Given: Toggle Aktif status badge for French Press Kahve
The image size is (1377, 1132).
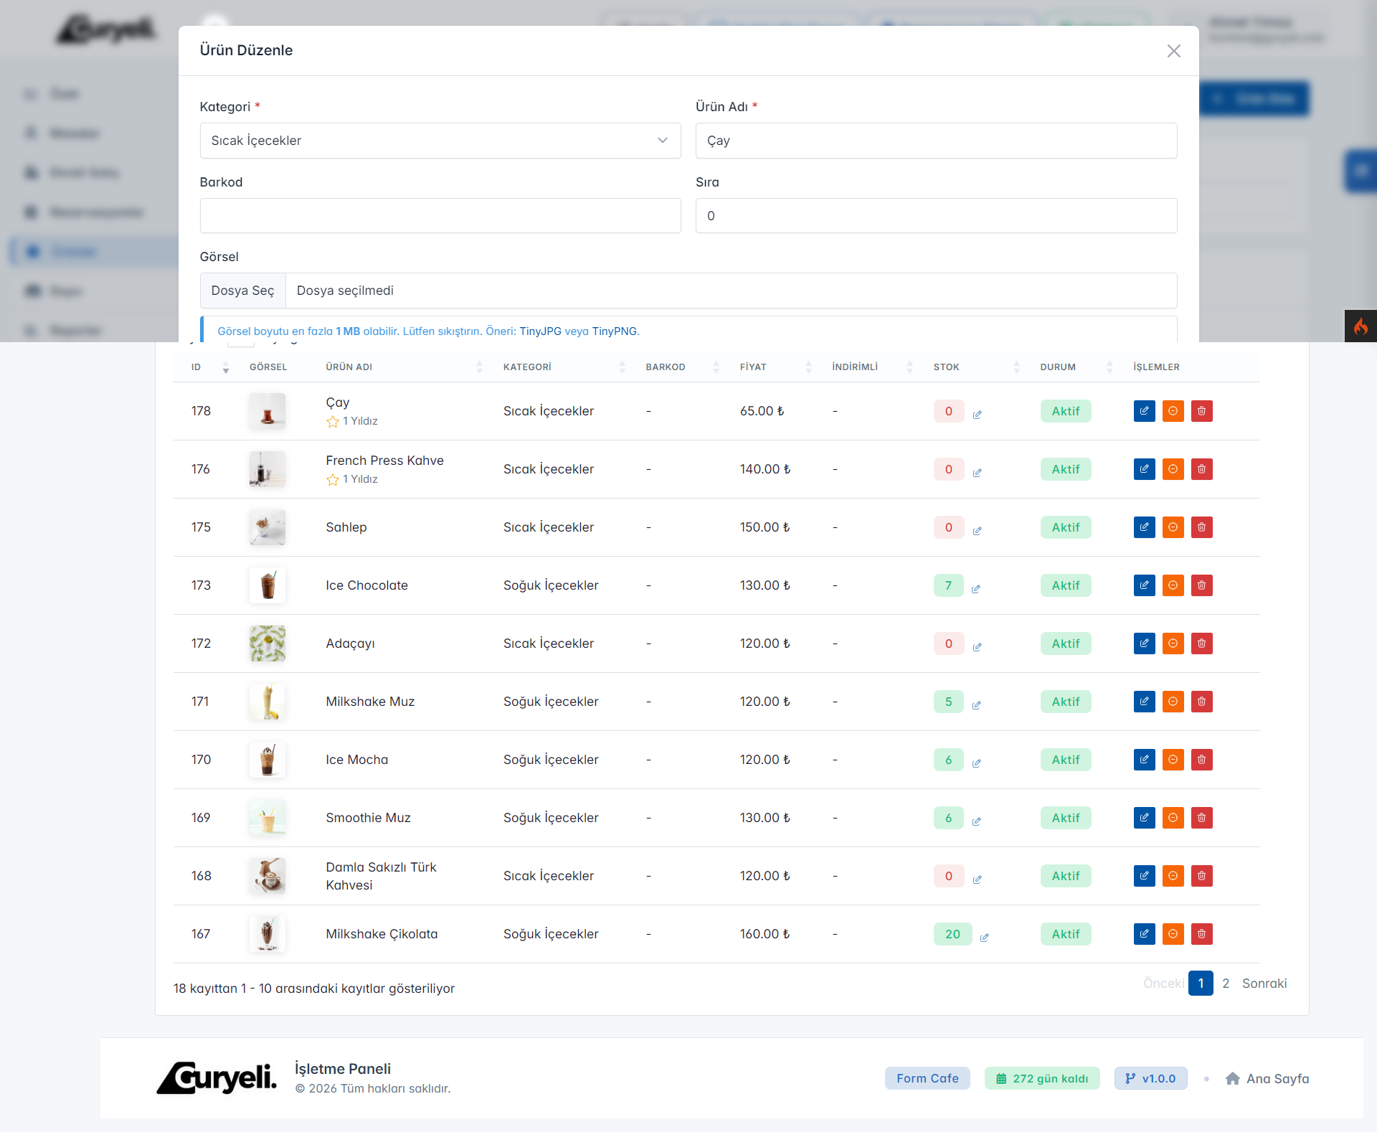Looking at the screenshot, I should (1065, 469).
